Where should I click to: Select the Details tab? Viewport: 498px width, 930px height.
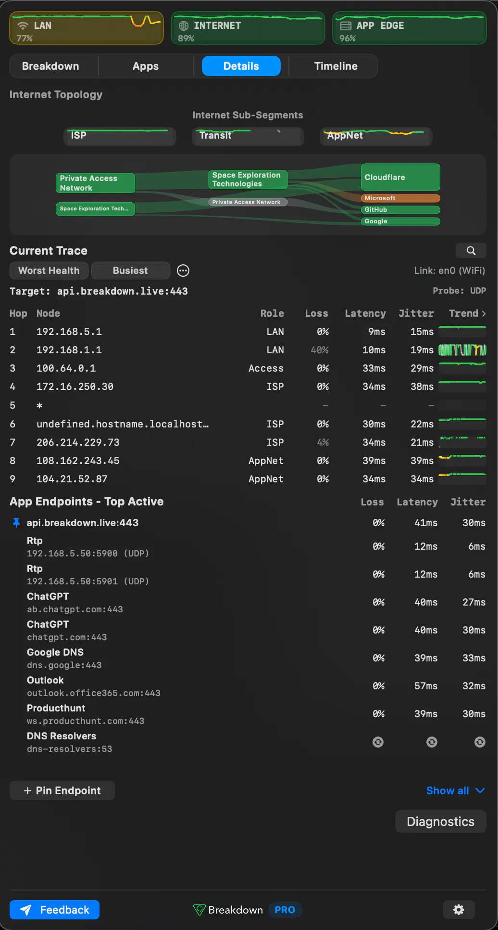(241, 66)
